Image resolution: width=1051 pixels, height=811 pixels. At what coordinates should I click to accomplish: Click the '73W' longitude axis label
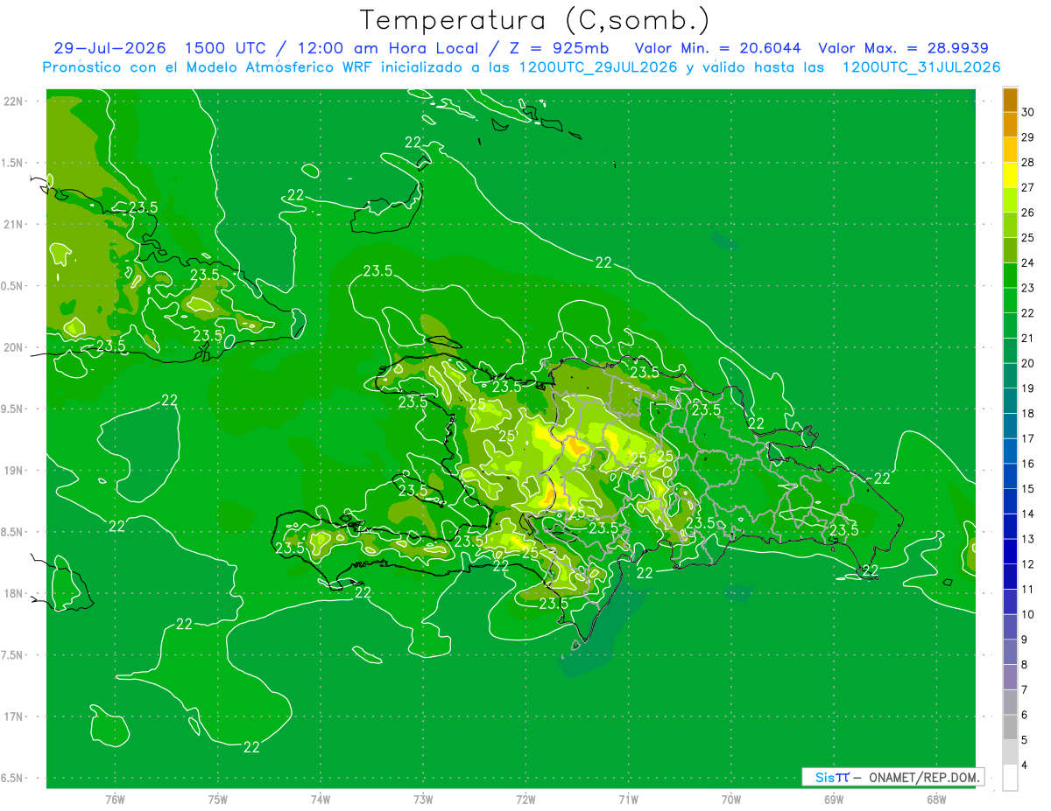tap(423, 800)
